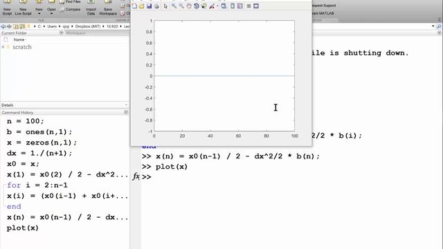Click the 'x(n) = x0(n-1)' Command Window line

point(237,156)
